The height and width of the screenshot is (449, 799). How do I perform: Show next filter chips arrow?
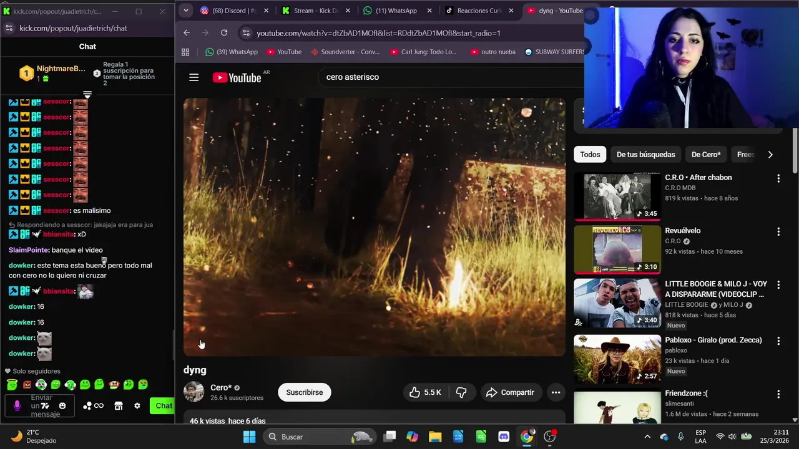(x=770, y=155)
